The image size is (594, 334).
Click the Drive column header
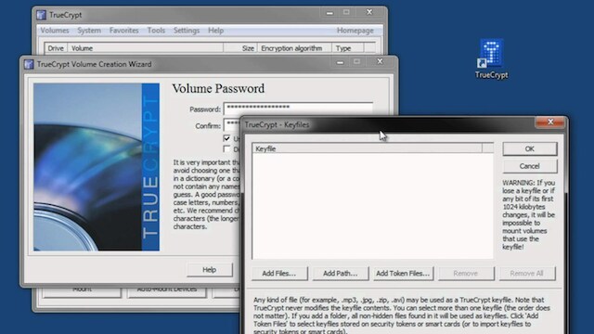(56, 48)
